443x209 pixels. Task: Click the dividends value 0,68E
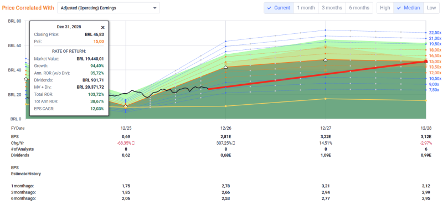[x=225, y=155]
